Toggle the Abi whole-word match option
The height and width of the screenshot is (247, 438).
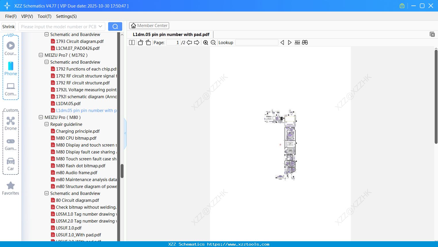point(297,43)
